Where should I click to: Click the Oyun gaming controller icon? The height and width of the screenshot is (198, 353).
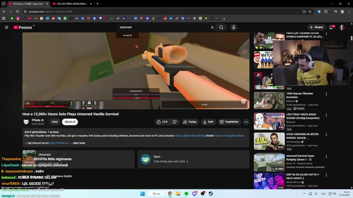pyautogui.click(x=146, y=159)
